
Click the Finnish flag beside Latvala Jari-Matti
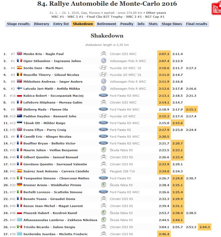point(20,88)
